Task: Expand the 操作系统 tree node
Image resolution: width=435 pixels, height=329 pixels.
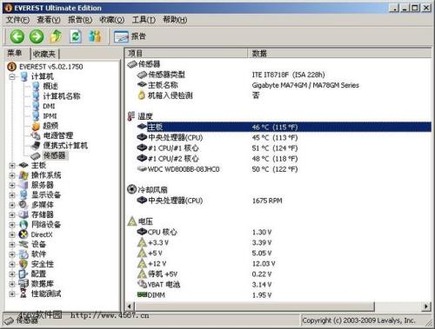Action: pyautogui.click(x=12, y=175)
